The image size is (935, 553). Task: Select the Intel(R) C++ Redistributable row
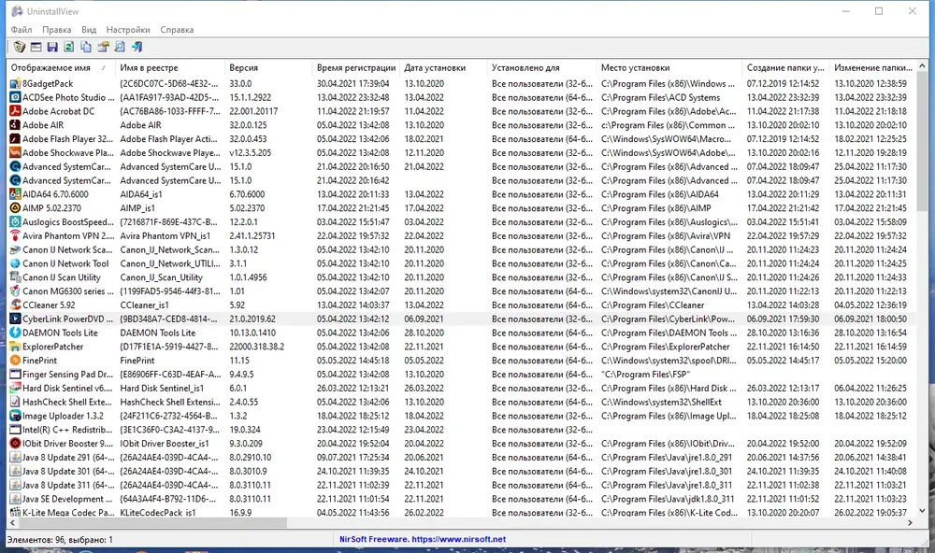[462, 430]
